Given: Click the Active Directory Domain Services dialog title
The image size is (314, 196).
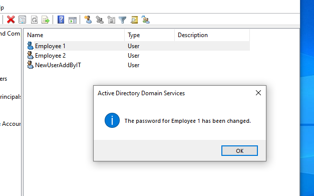Looking at the screenshot, I should 141,93.
